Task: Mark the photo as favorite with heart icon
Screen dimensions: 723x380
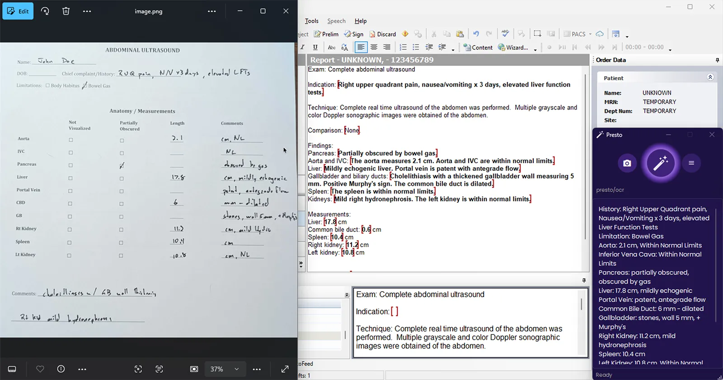Action: pos(40,369)
